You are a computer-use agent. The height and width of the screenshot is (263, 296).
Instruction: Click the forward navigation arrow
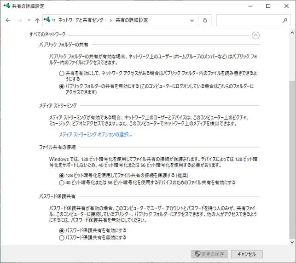click(20, 20)
